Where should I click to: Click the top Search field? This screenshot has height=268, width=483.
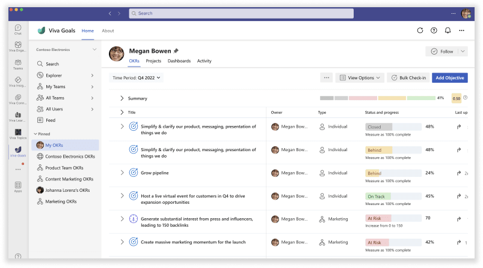[241, 14]
